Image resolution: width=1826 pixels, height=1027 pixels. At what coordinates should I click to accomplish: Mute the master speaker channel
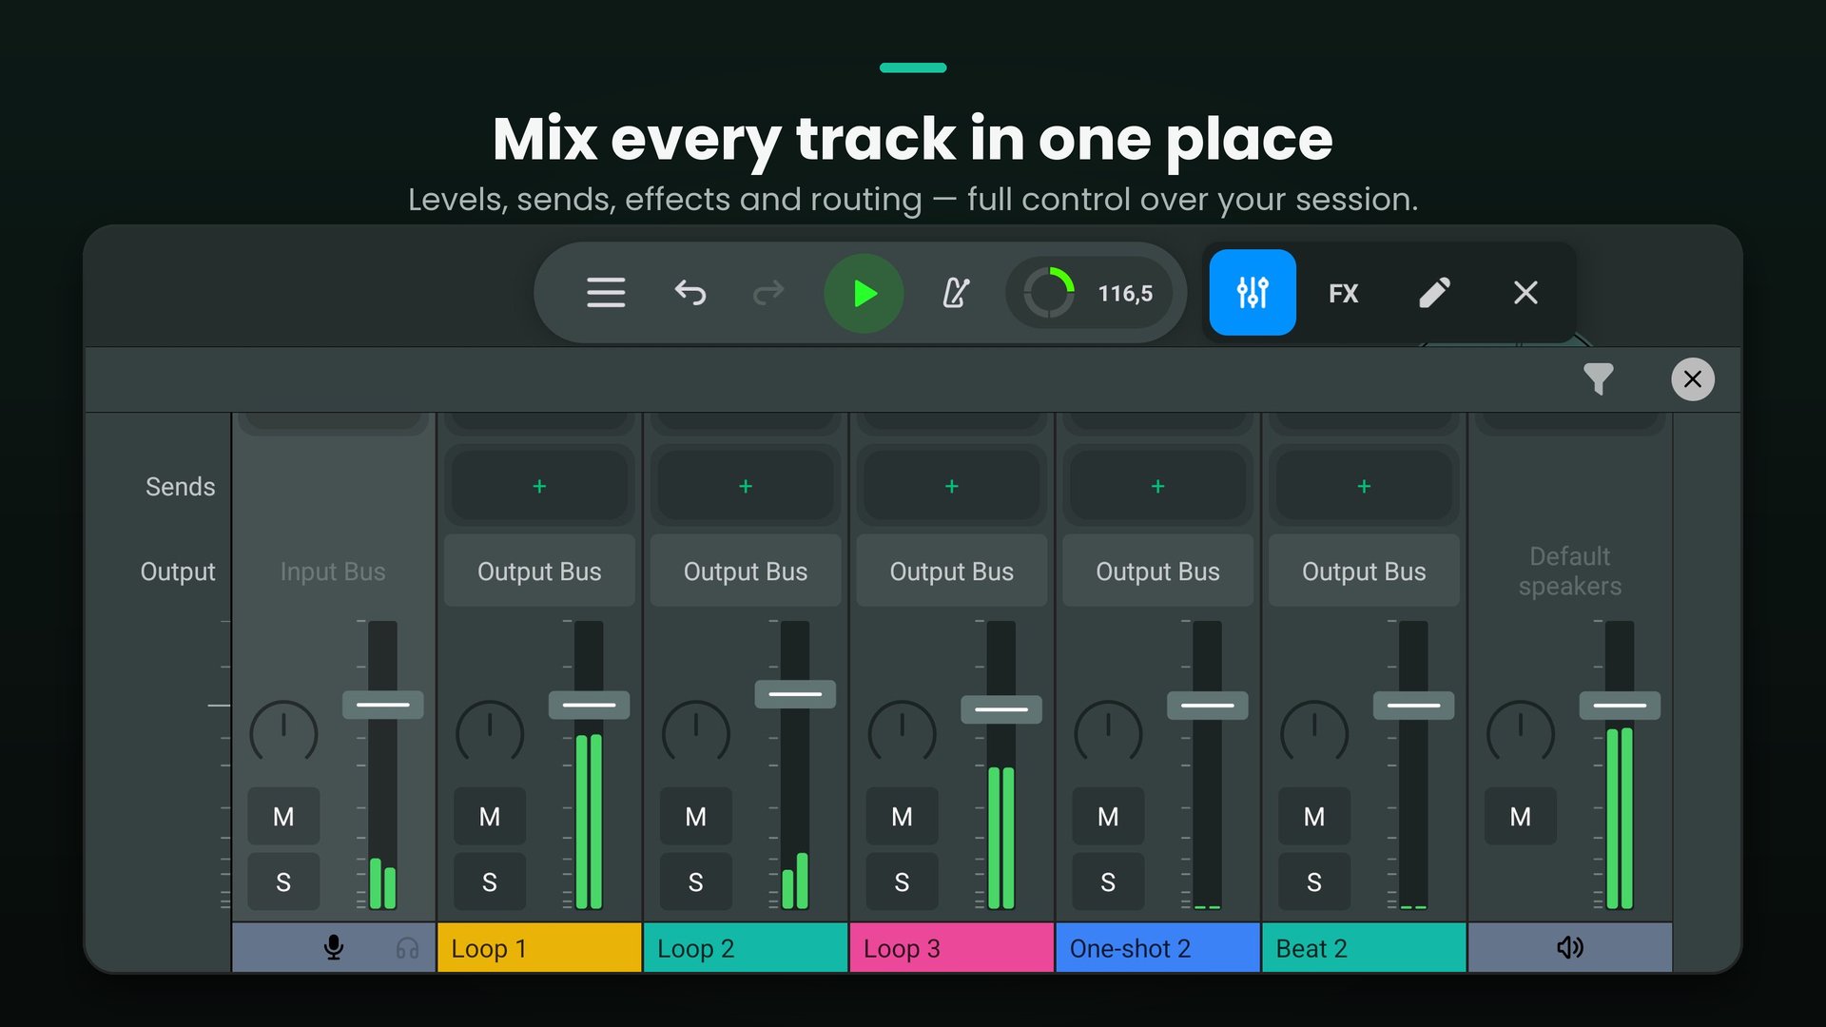(x=1521, y=816)
